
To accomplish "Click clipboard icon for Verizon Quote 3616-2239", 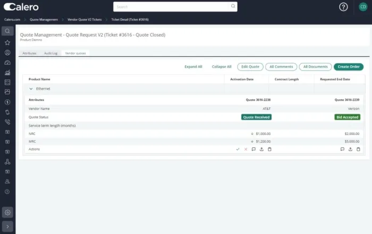I will click(358, 149).
